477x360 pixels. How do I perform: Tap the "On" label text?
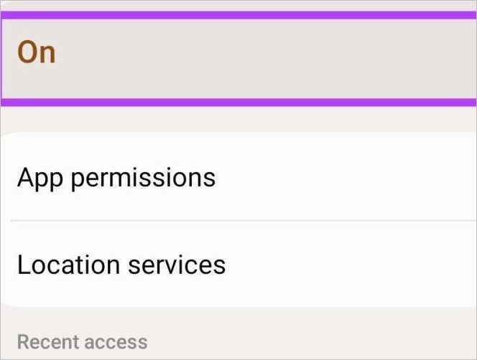pyautogui.click(x=37, y=53)
